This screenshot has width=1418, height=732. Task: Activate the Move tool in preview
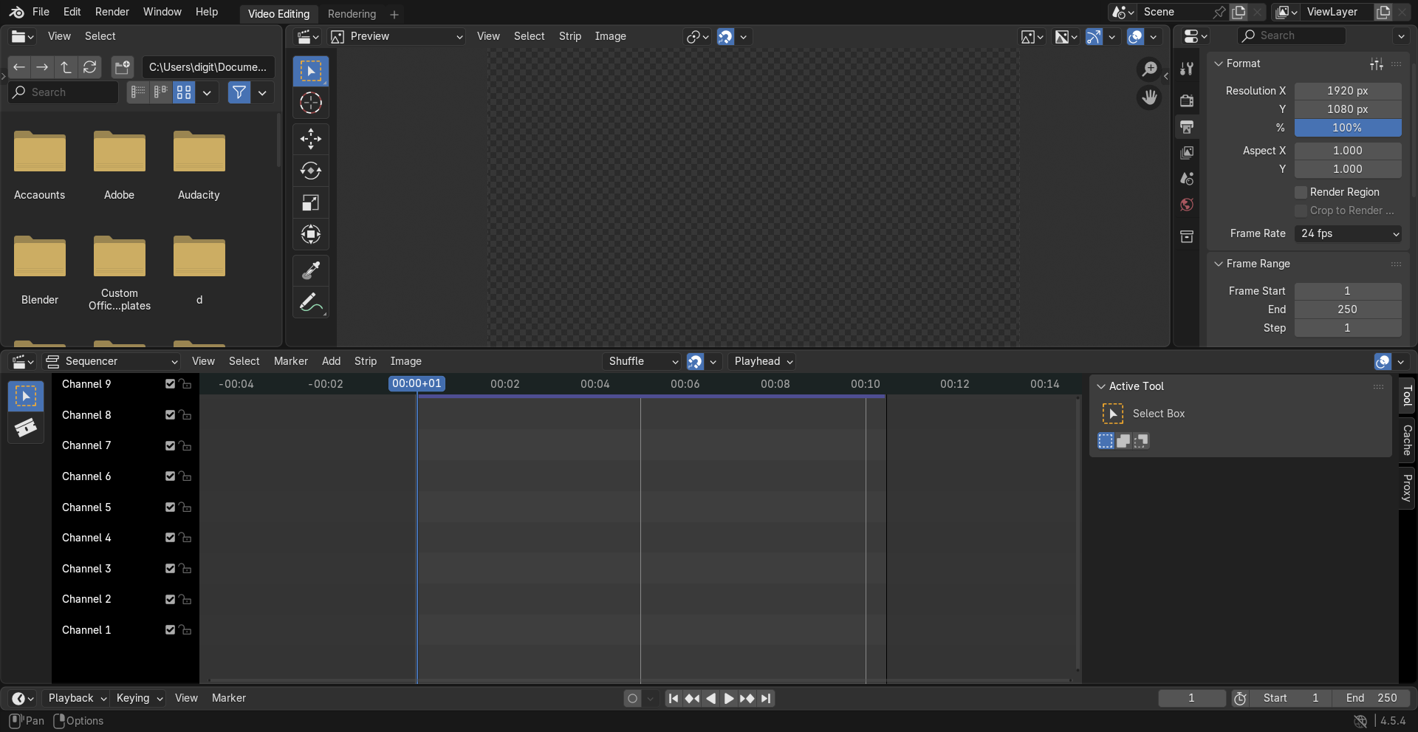click(311, 138)
